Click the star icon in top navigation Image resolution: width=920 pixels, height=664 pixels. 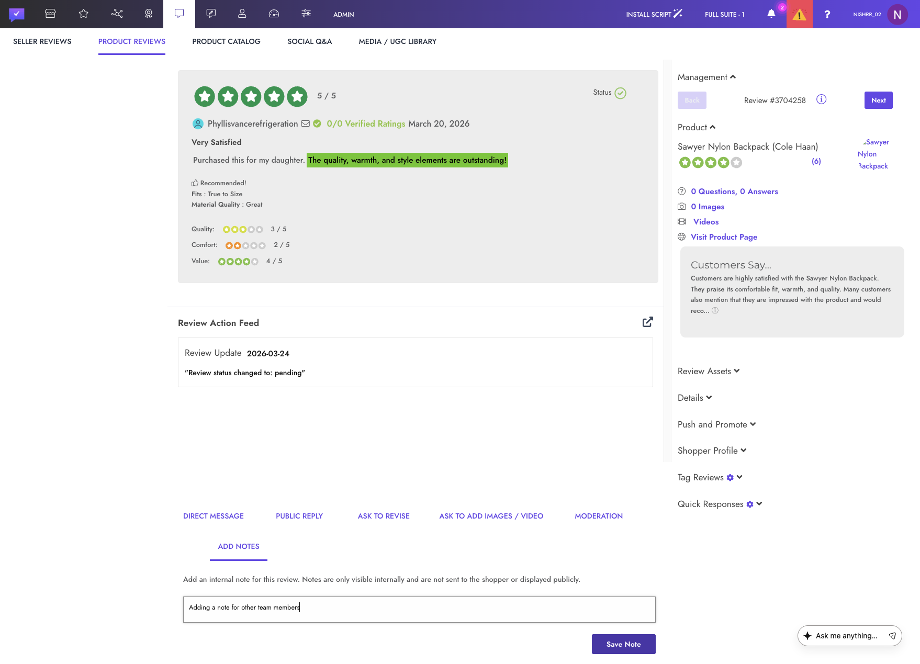(84, 14)
